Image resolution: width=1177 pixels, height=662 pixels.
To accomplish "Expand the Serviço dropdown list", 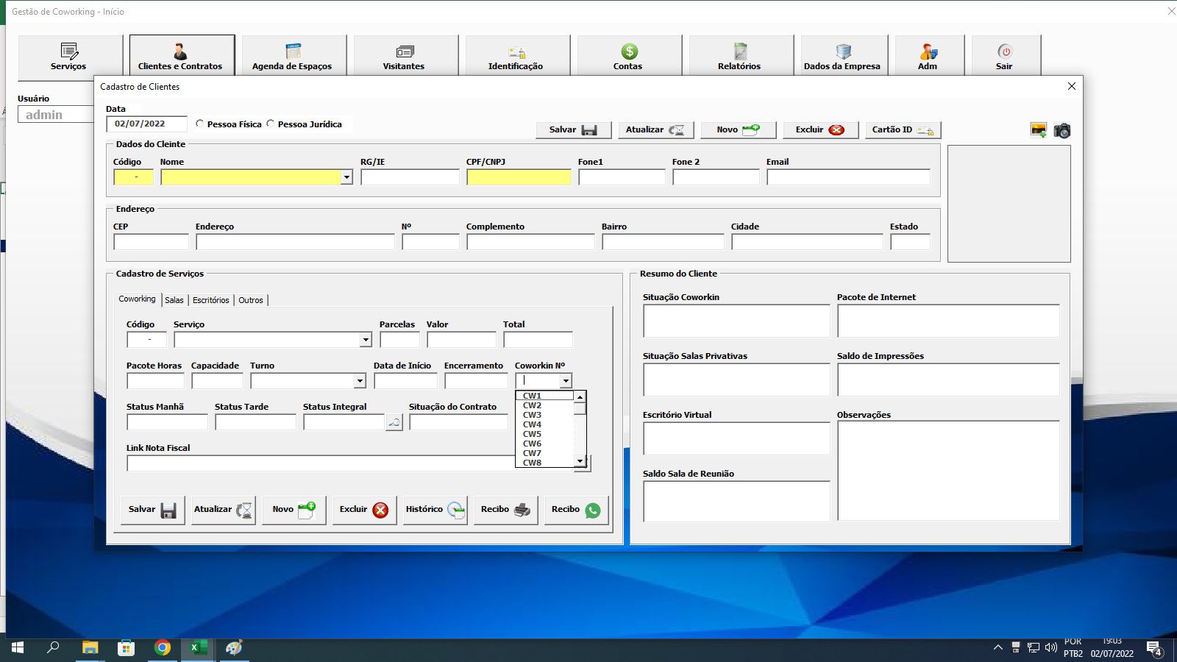I will point(366,340).
